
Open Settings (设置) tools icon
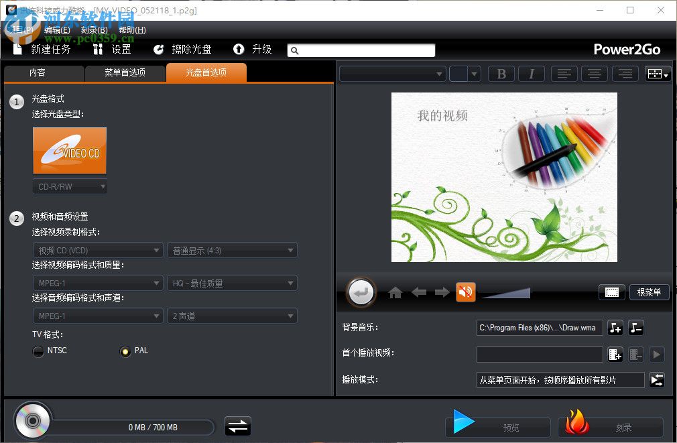click(98, 49)
